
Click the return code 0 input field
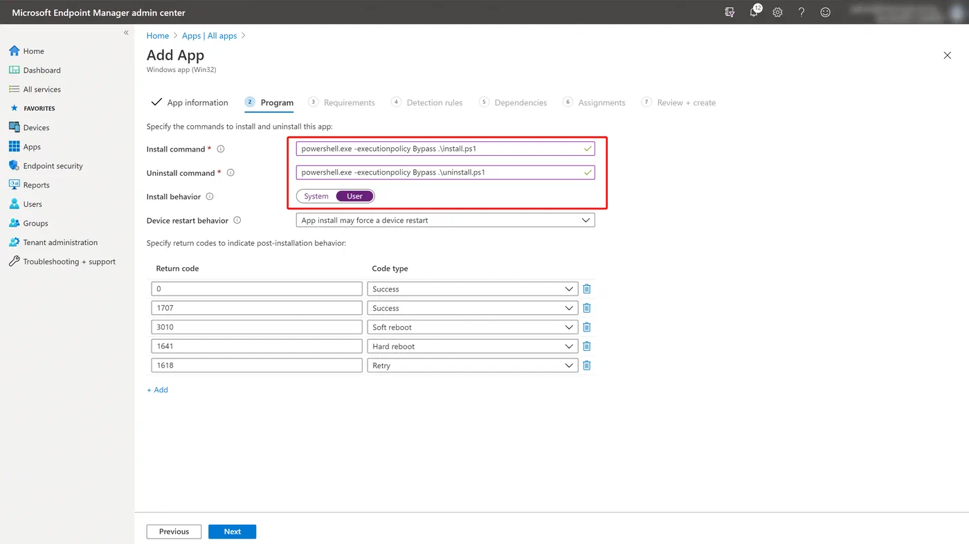[257, 289]
